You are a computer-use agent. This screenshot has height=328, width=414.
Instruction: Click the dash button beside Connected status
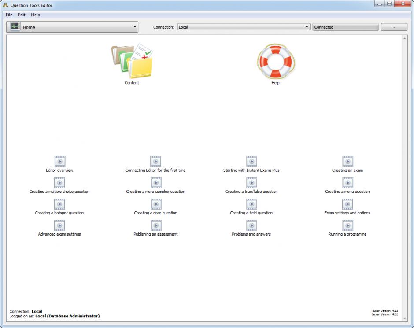pos(394,27)
